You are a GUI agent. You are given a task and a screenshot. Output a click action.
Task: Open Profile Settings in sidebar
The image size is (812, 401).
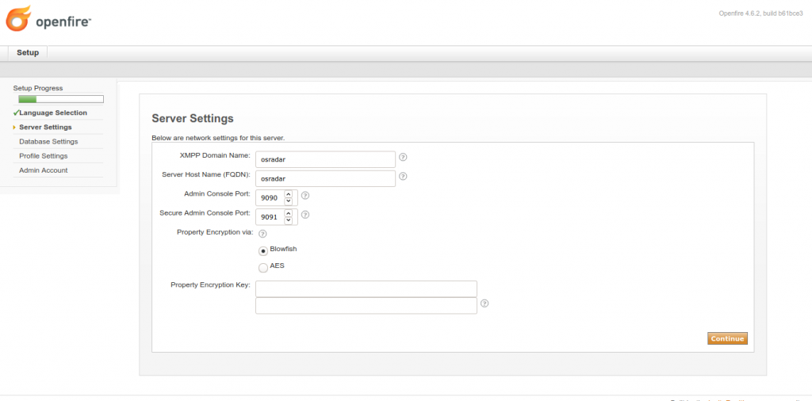point(44,156)
